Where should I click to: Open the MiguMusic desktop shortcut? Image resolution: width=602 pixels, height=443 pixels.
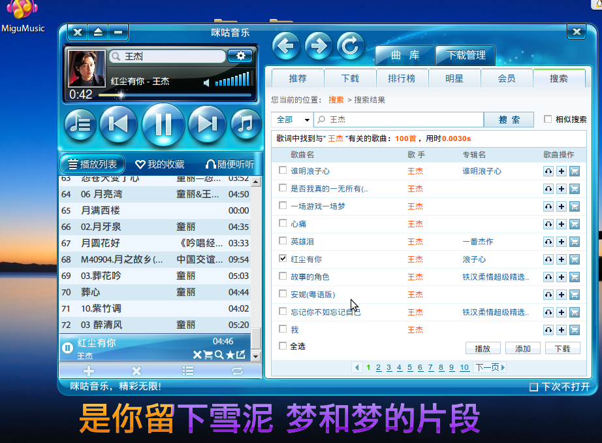click(22, 17)
